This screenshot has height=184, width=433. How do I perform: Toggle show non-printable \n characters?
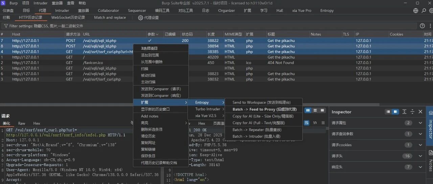tap(315, 123)
